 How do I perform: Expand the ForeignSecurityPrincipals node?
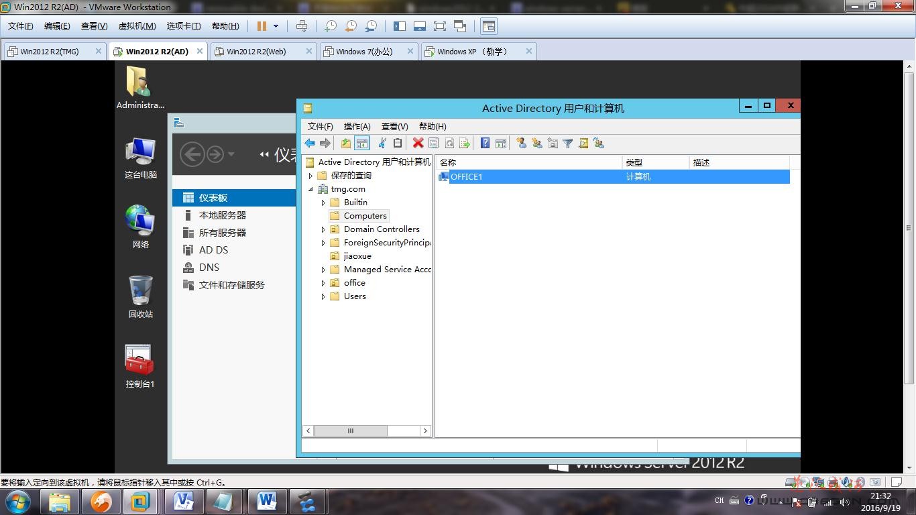(323, 243)
